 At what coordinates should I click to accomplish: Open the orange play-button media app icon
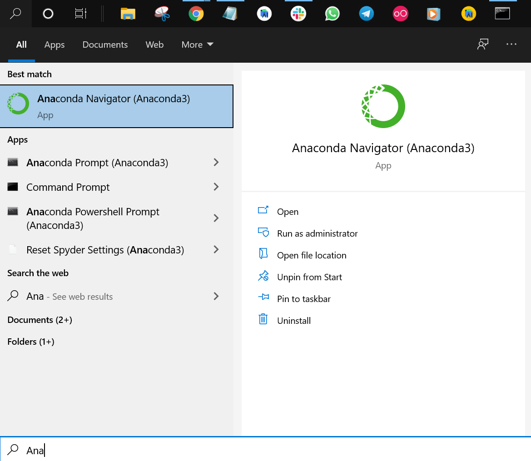(433, 14)
